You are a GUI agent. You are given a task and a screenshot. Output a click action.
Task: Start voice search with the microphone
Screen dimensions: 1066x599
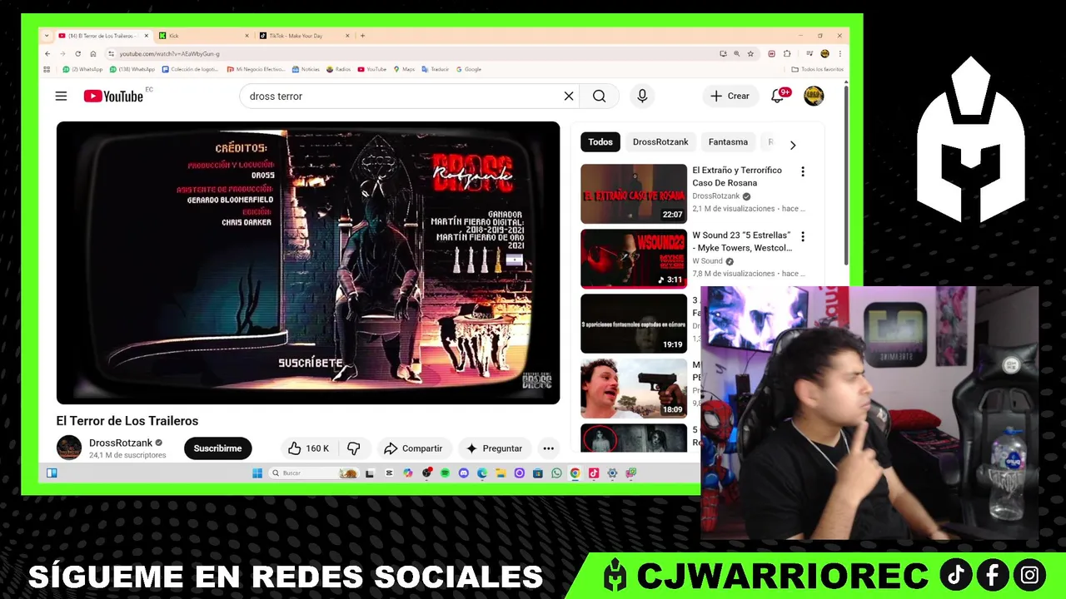(642, 97)
